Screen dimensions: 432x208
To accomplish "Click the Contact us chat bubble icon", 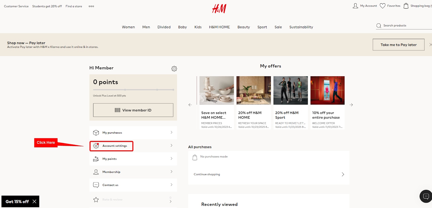I will tap(96, 185).
